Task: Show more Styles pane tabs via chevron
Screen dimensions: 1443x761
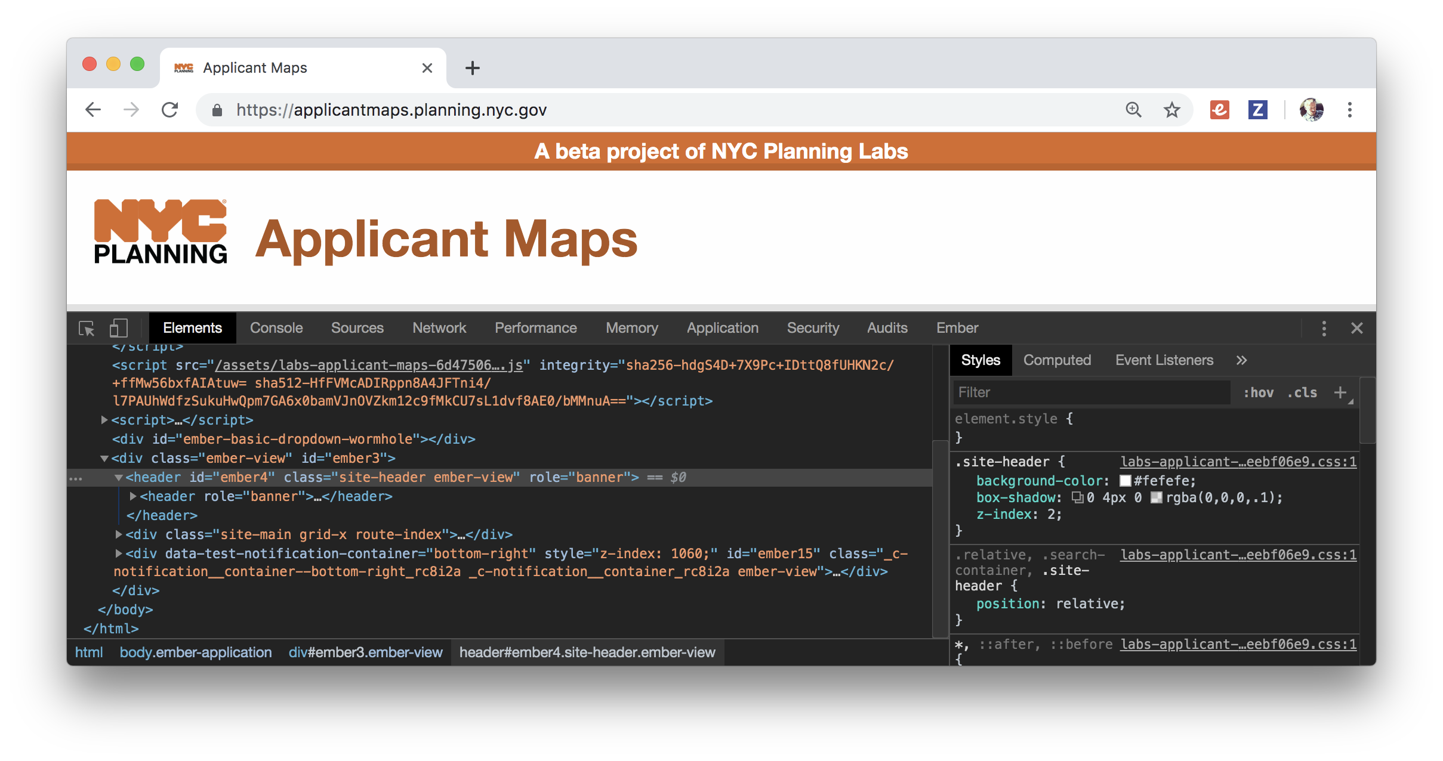Action: (1241, 360)
